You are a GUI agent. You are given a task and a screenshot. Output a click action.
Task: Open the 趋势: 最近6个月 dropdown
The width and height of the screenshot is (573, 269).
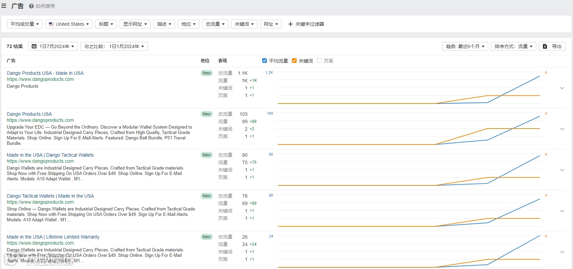pos(465,46)
